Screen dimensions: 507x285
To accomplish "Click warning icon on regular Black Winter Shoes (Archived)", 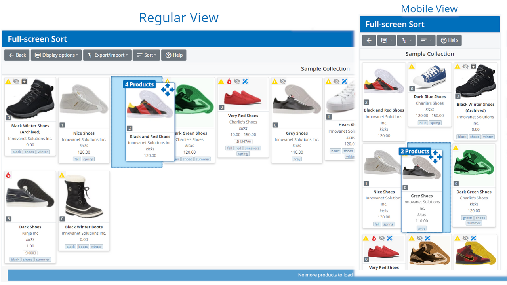I will click(x=8, y=81).
